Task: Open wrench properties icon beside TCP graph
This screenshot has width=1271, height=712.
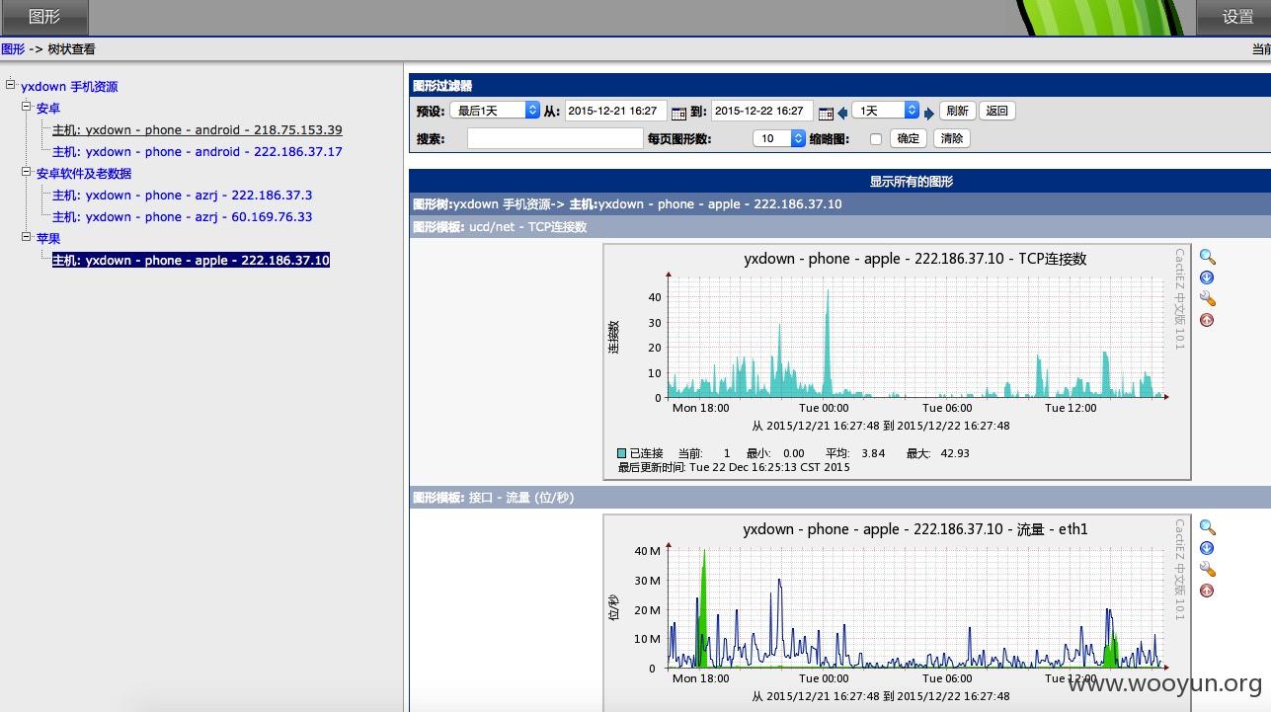Action: pyautogui.click(x=1207, y=299)
